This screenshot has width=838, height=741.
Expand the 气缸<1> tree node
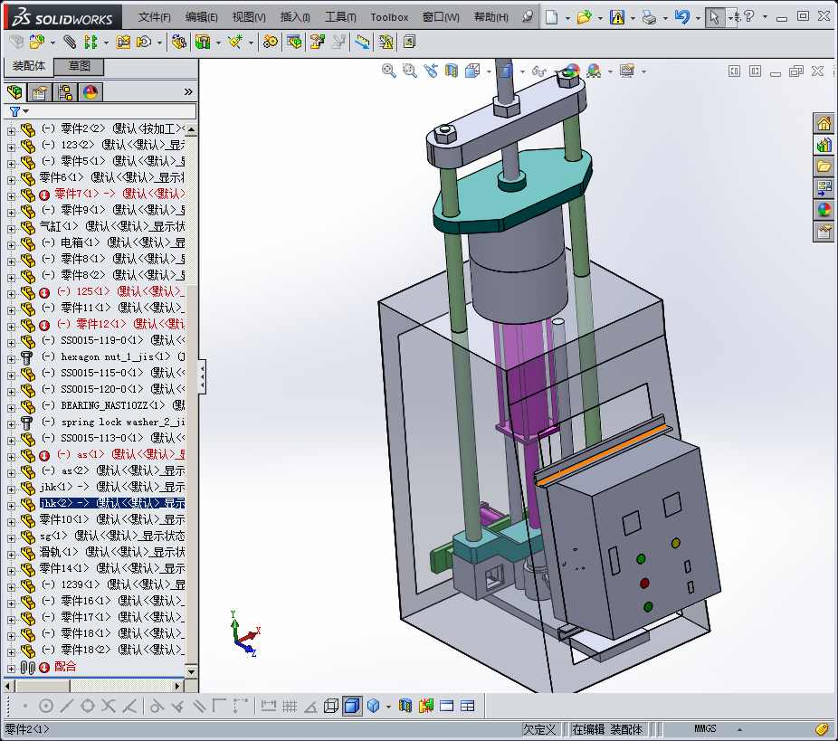coord(11,226)
